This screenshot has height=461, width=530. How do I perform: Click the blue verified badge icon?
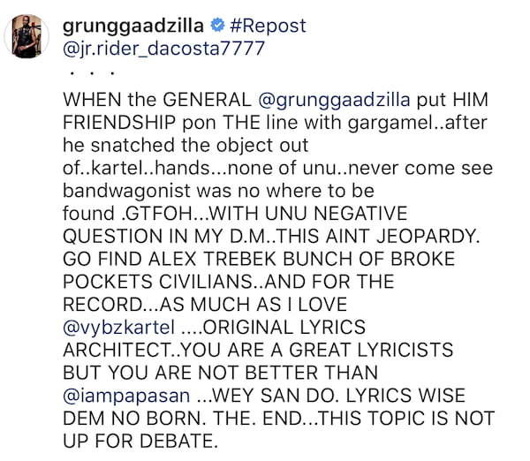[x=217, y=26]
